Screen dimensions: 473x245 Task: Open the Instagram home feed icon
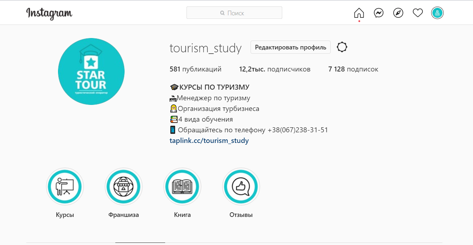[359, 13]
